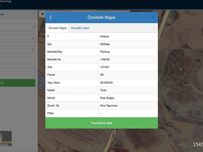Open the third dropdown in the left panel
The width and height of the screenshot is (203, 152).
tap(18, 49)
